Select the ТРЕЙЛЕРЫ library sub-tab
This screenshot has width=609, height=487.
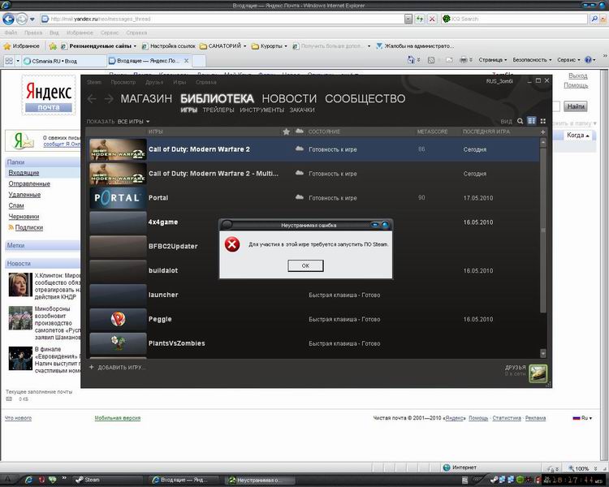click(218, 110)
